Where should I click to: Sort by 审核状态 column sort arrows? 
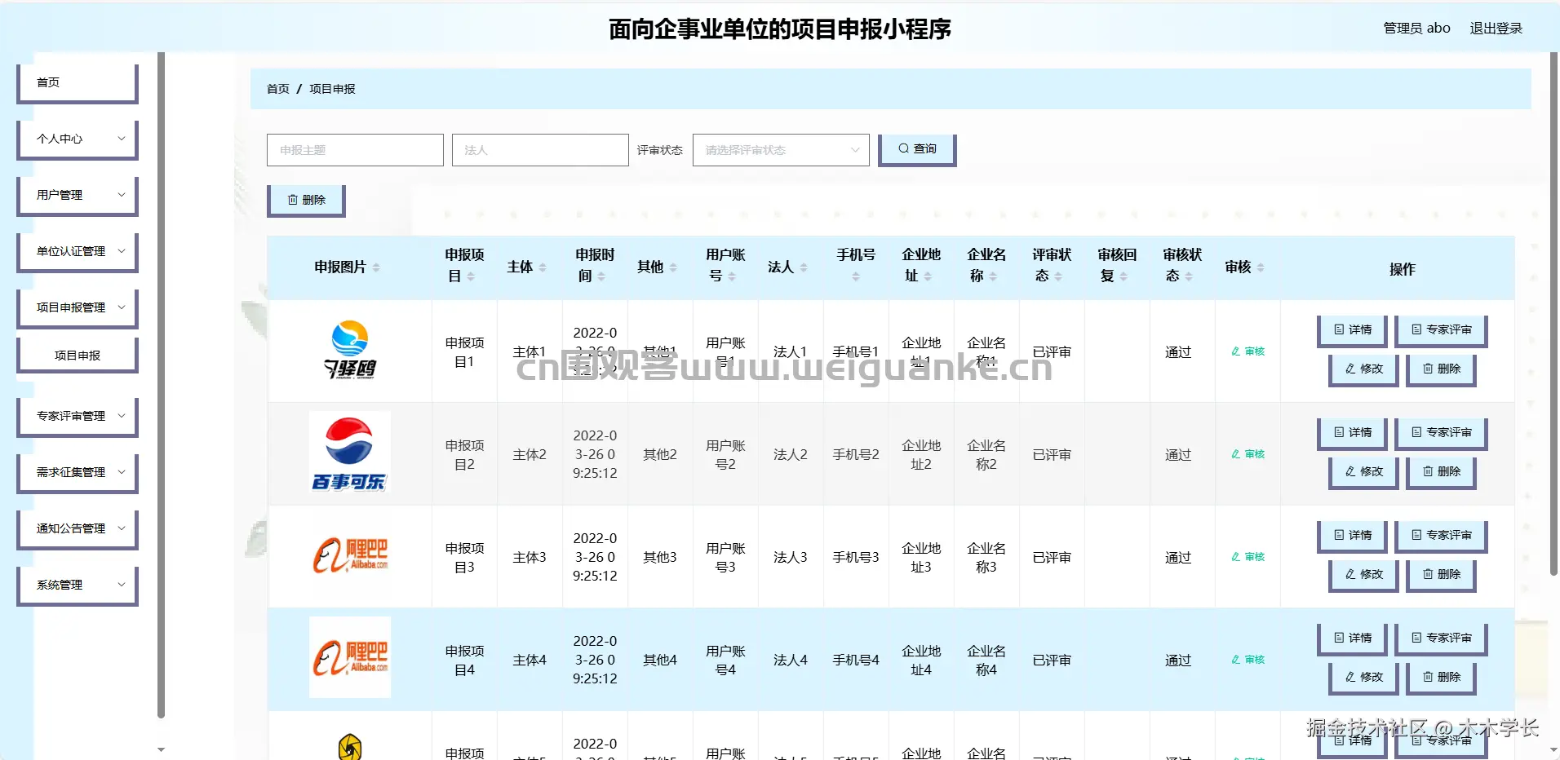coord(1189,276)
